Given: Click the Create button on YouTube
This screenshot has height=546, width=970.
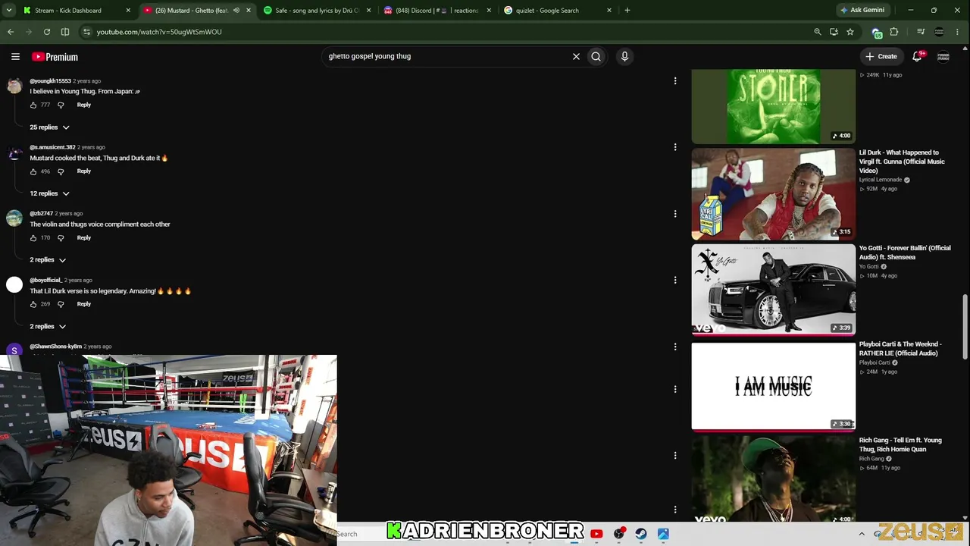Looking at the screenshot, I should point(881,56).
